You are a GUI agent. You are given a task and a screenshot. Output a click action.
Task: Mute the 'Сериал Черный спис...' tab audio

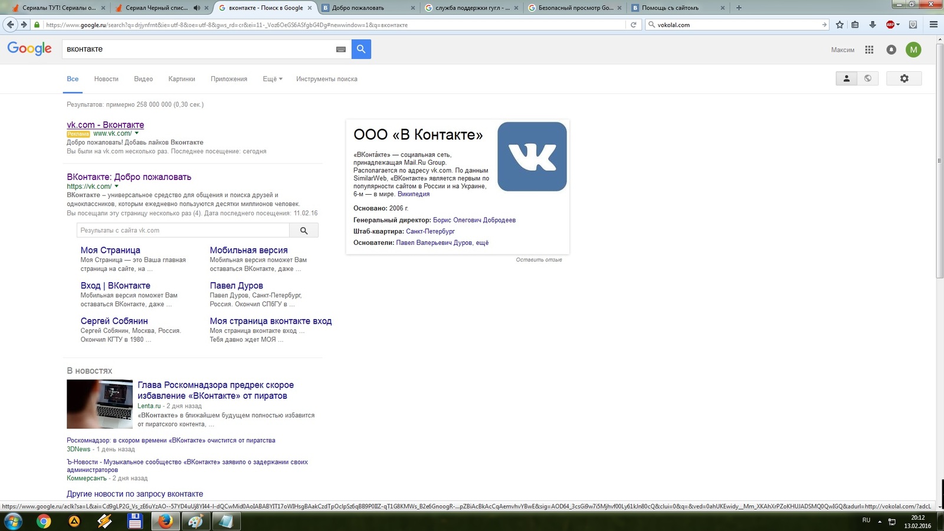[x=196, y=8]
